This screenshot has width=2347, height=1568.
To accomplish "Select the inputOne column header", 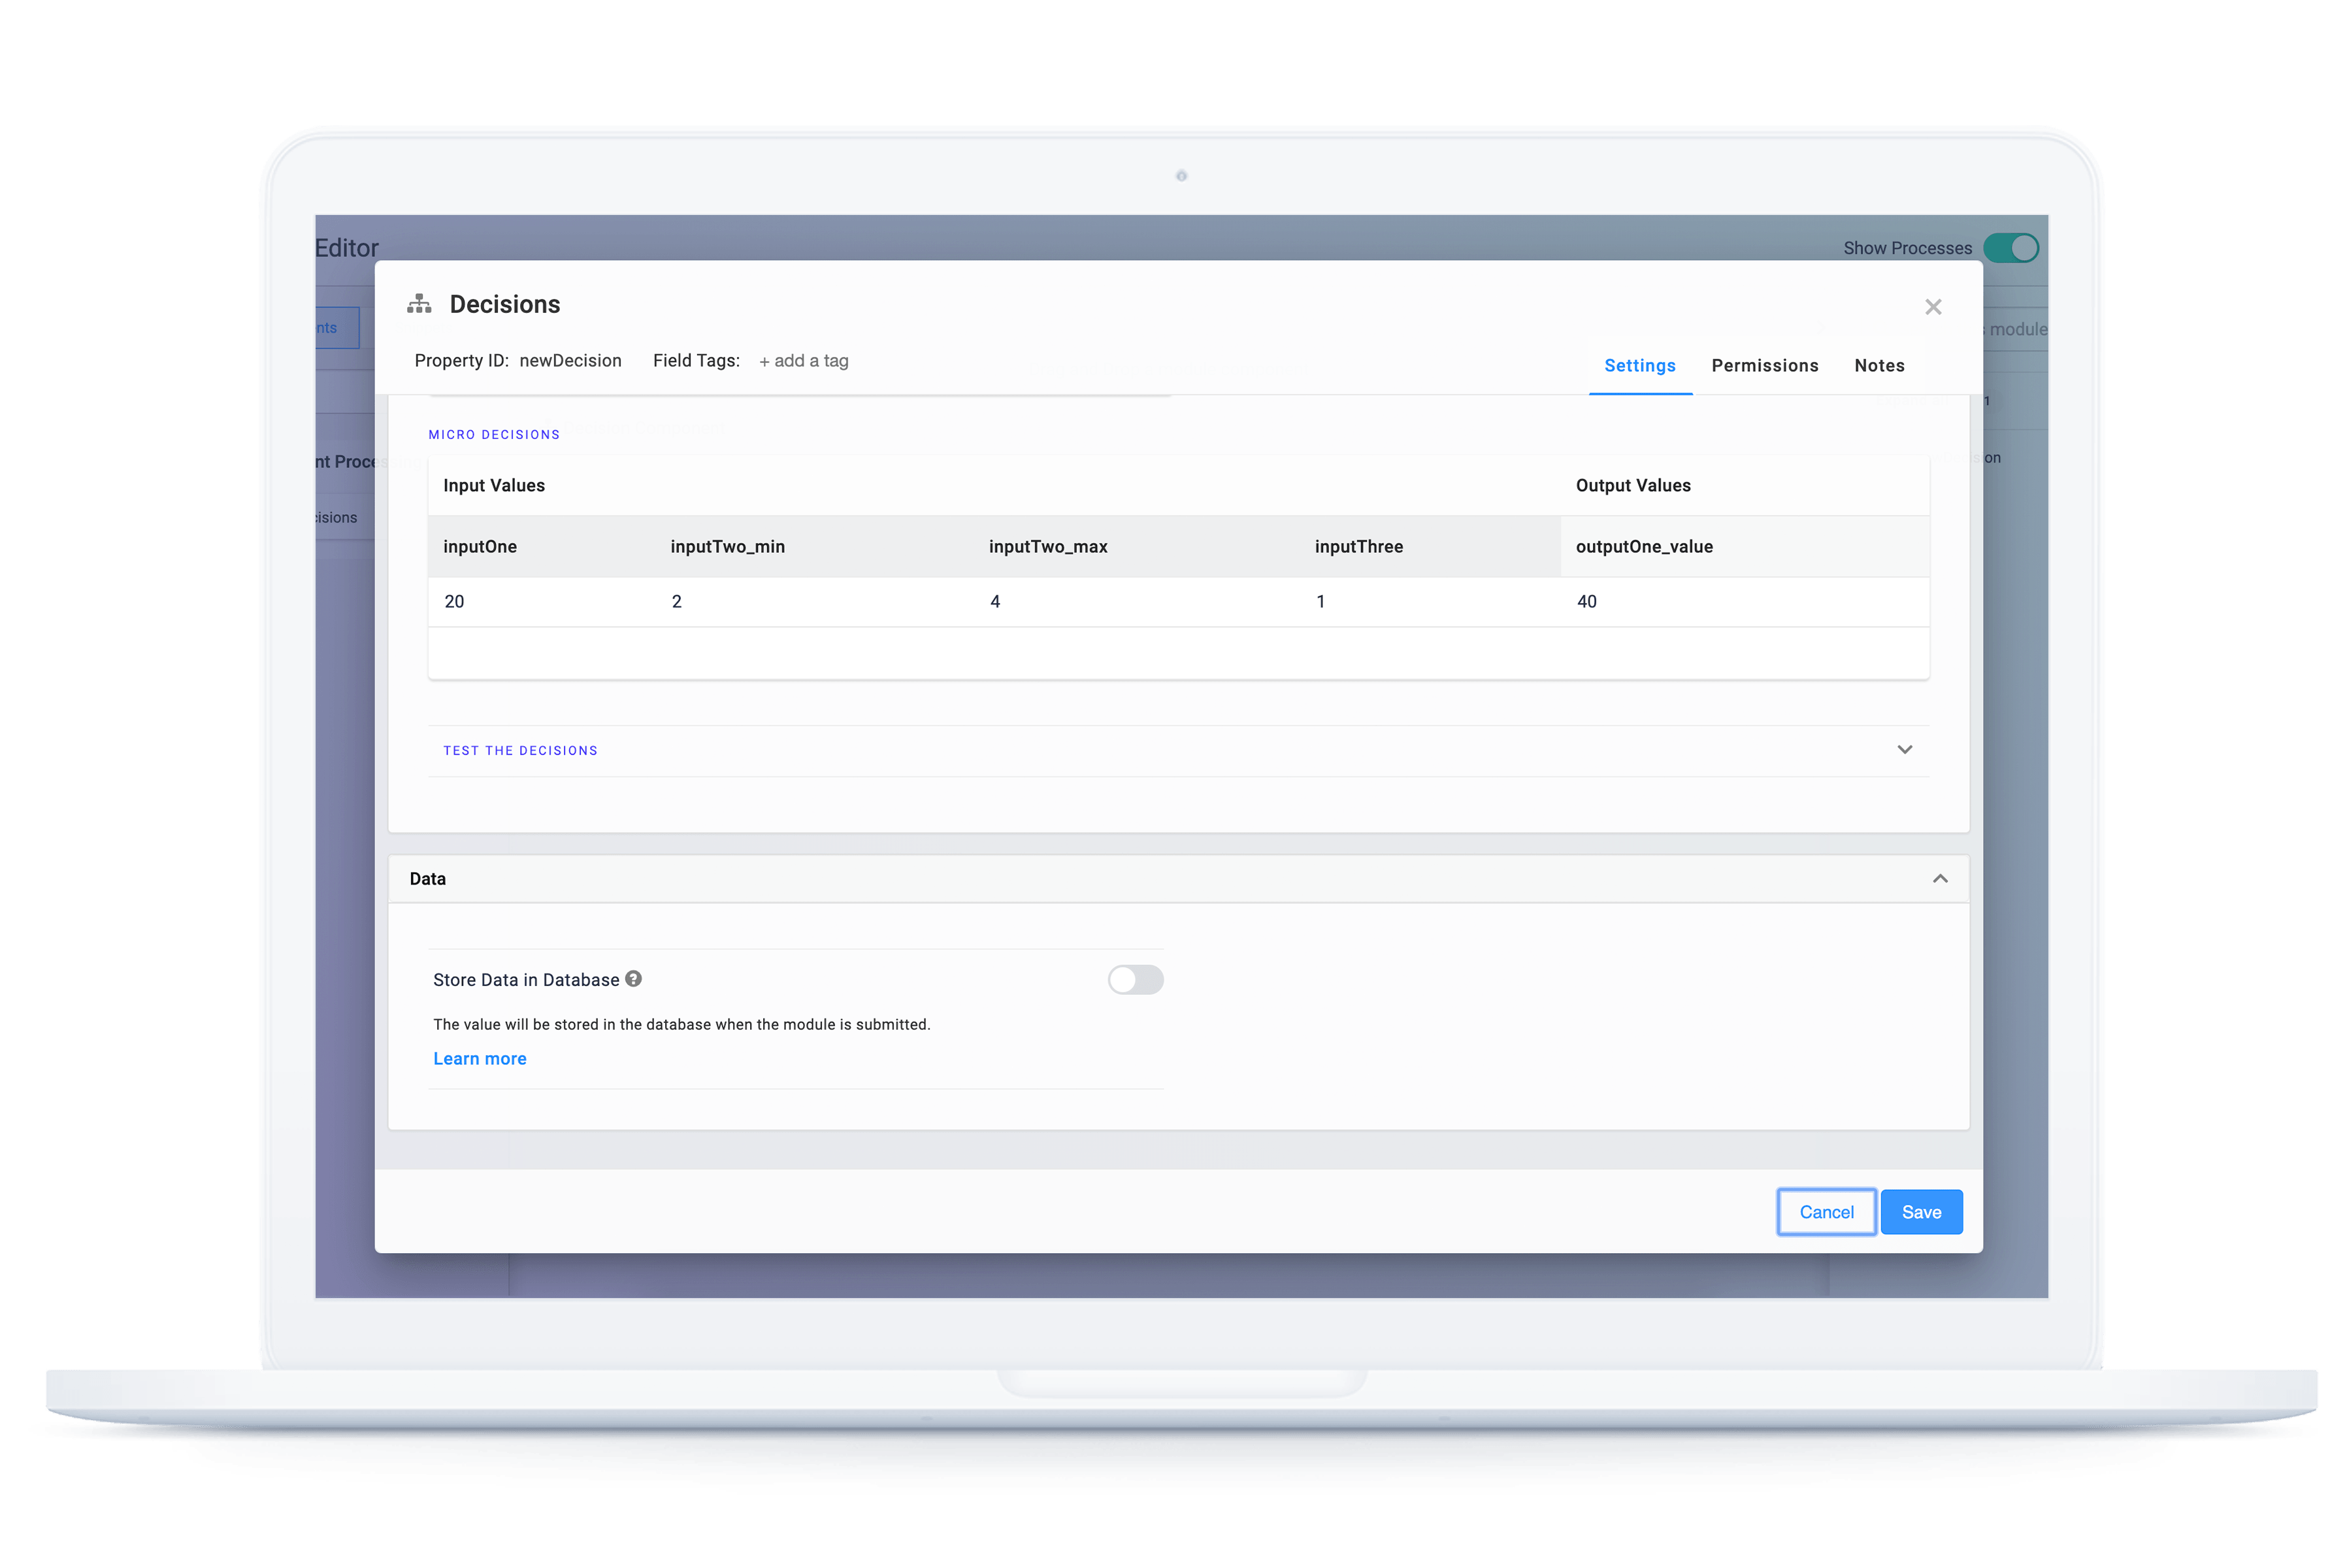I will (x=480, y=547).
